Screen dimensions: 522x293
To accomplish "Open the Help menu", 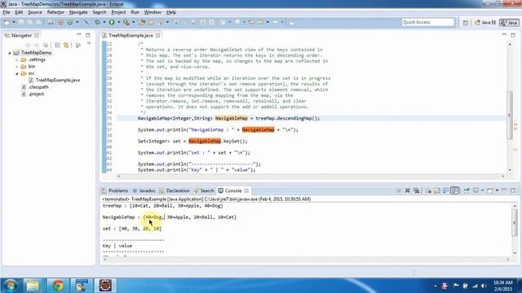I will pos(171,12).
